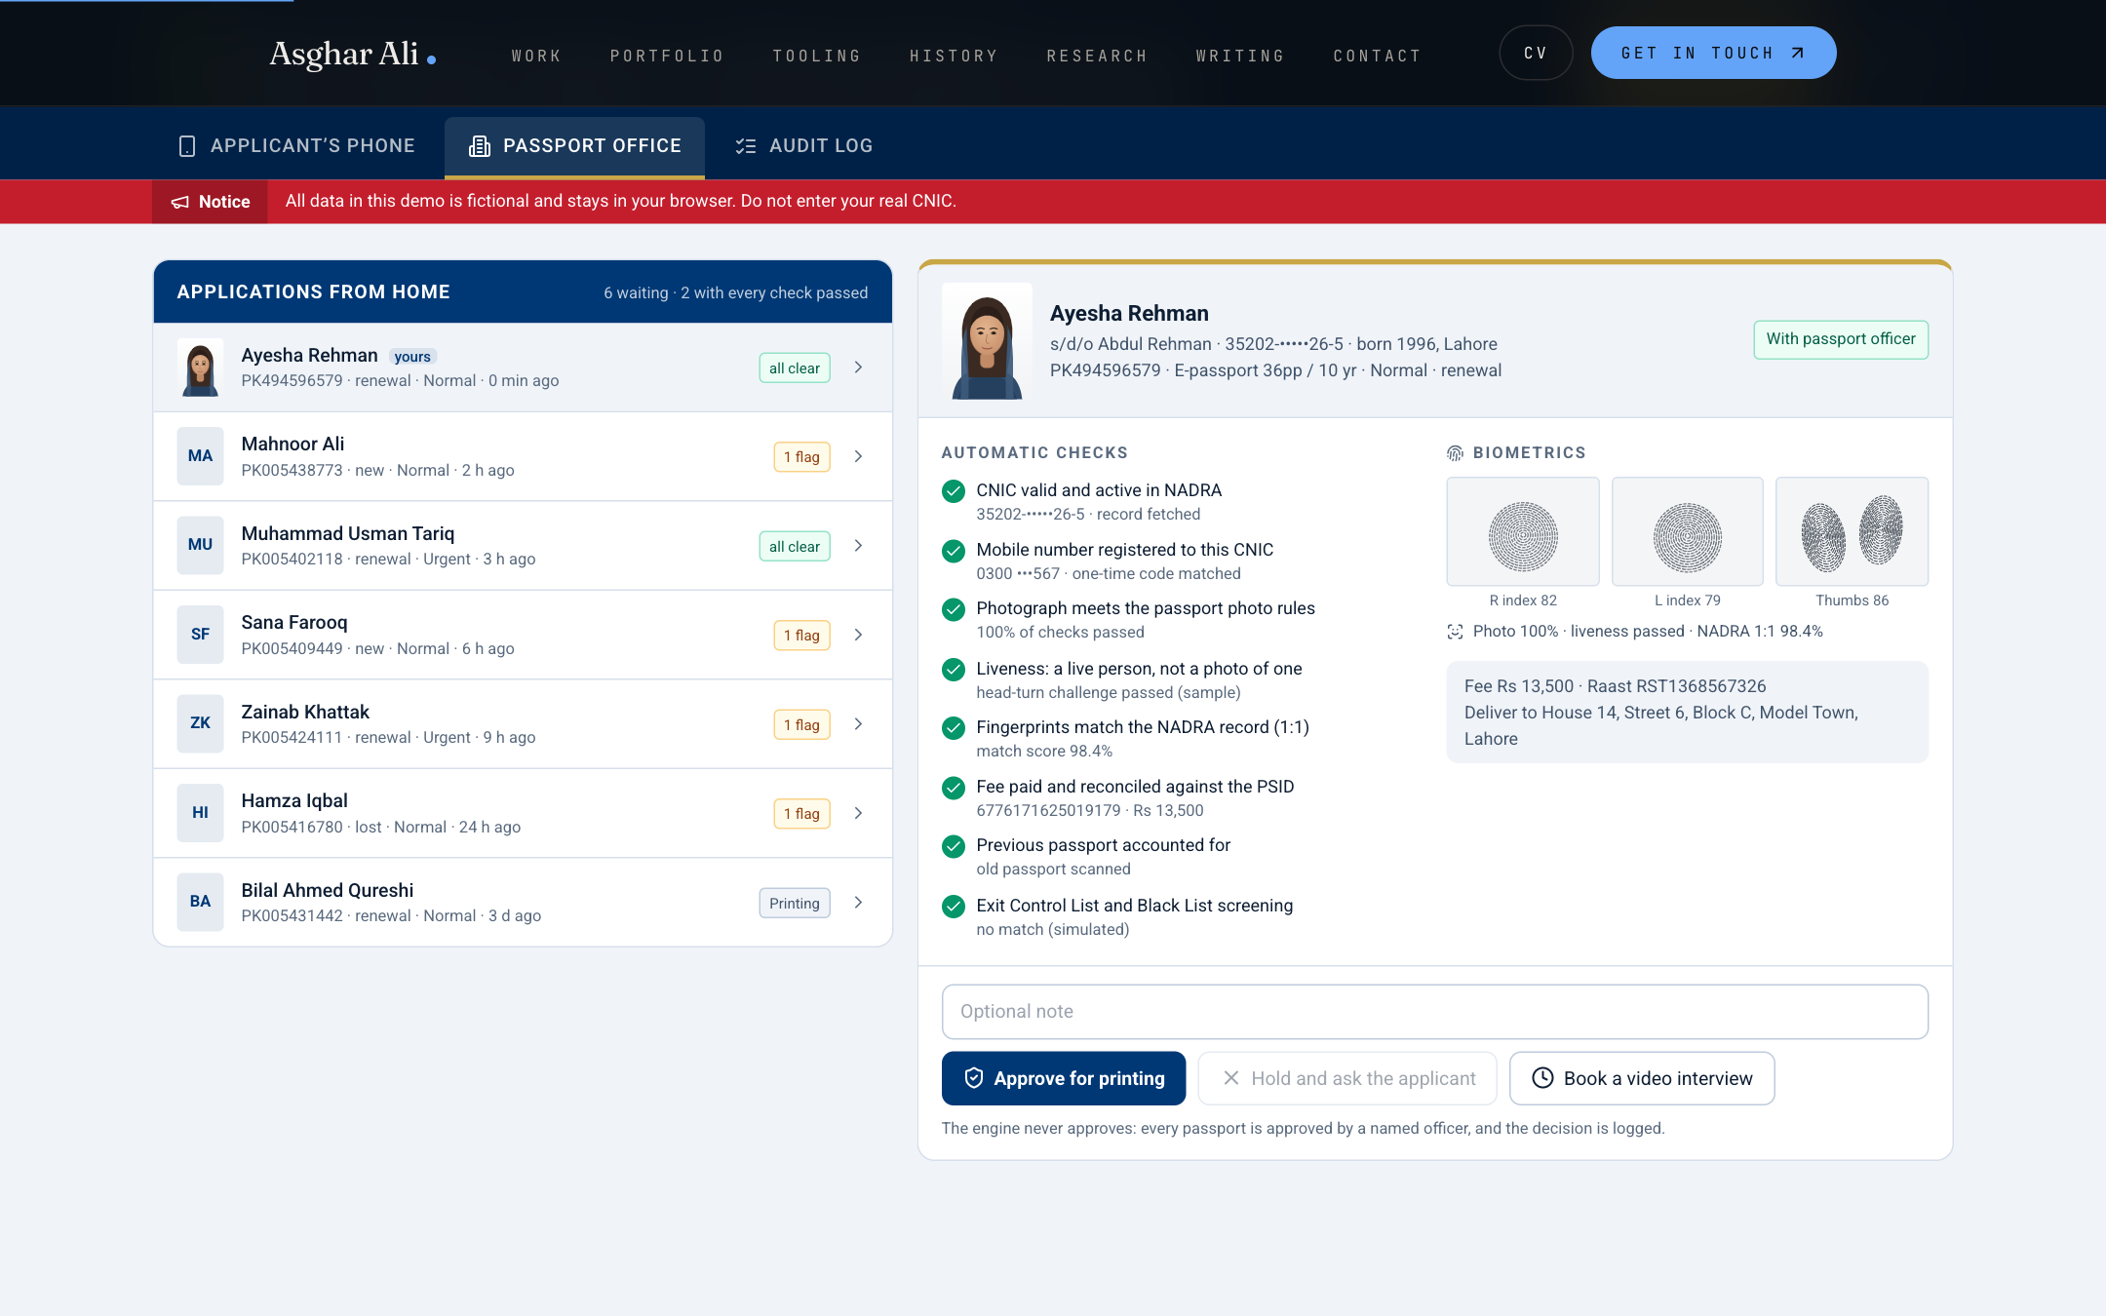Viewport: 2106px width, 1316px height.
Task: Switch to the Passport Office tab
Action: tap(574, 146)
